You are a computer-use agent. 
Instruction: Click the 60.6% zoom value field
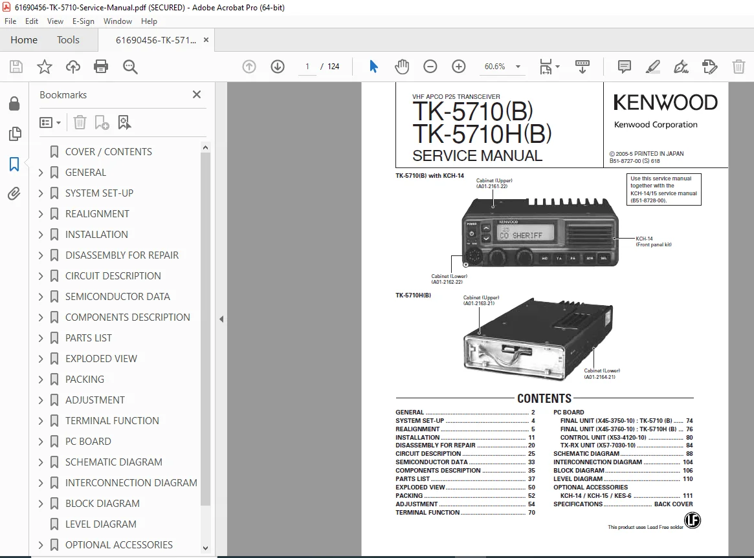pyautogui.click(x=495, y=67)
